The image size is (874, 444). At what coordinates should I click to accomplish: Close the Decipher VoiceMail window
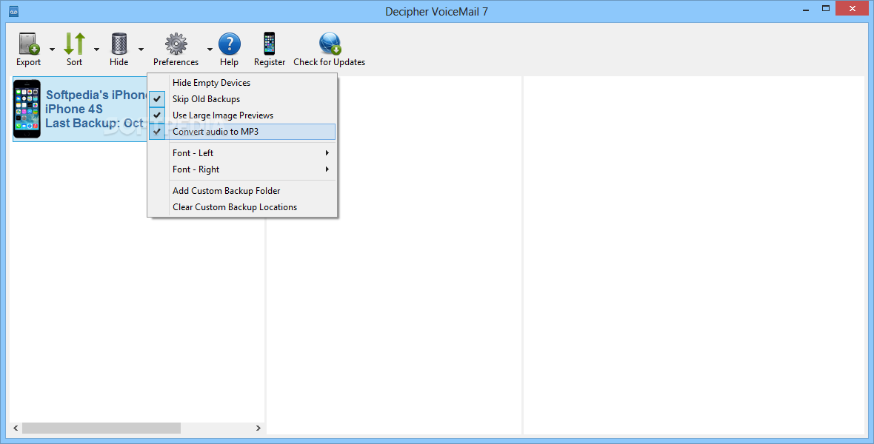pyautogui.click(x=853, y=8)
